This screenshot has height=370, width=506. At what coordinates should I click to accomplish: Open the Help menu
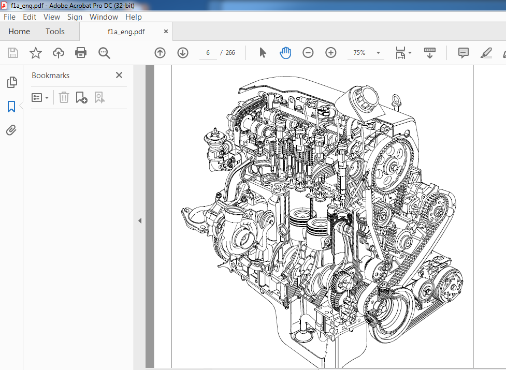133,17
